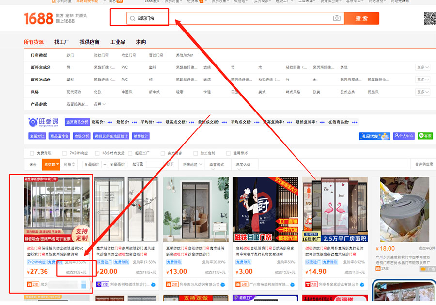Open the 客服 chat icon button

(x=425, y=136)
